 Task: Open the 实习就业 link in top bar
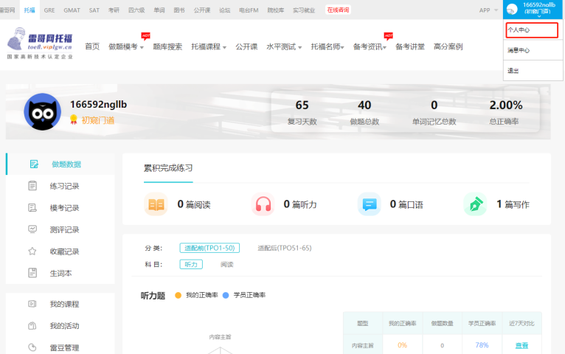(x=304, y=10)
